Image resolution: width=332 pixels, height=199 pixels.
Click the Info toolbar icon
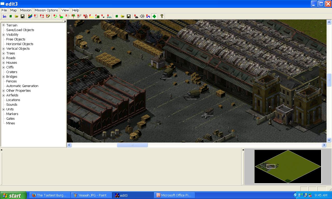coord(4,16)
